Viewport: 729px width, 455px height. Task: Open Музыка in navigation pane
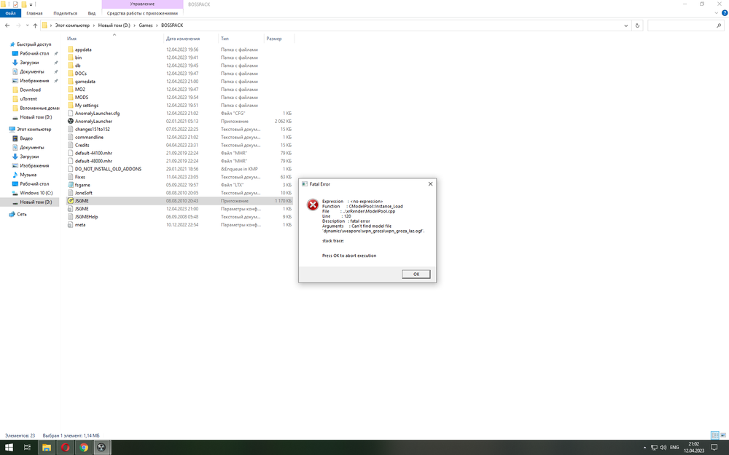click(x=28, y=175)
